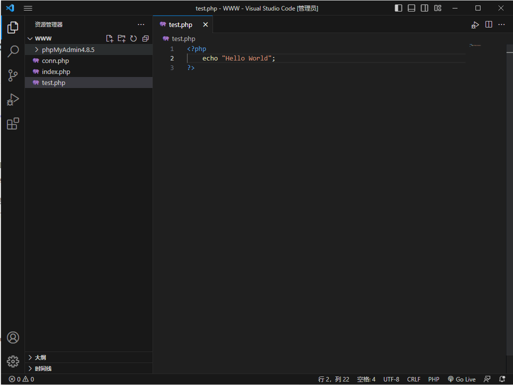Change end of line sequence CRLF
The height and width of the screenshot is (385, 513).
pyautogui.click(x=413, y=379)
